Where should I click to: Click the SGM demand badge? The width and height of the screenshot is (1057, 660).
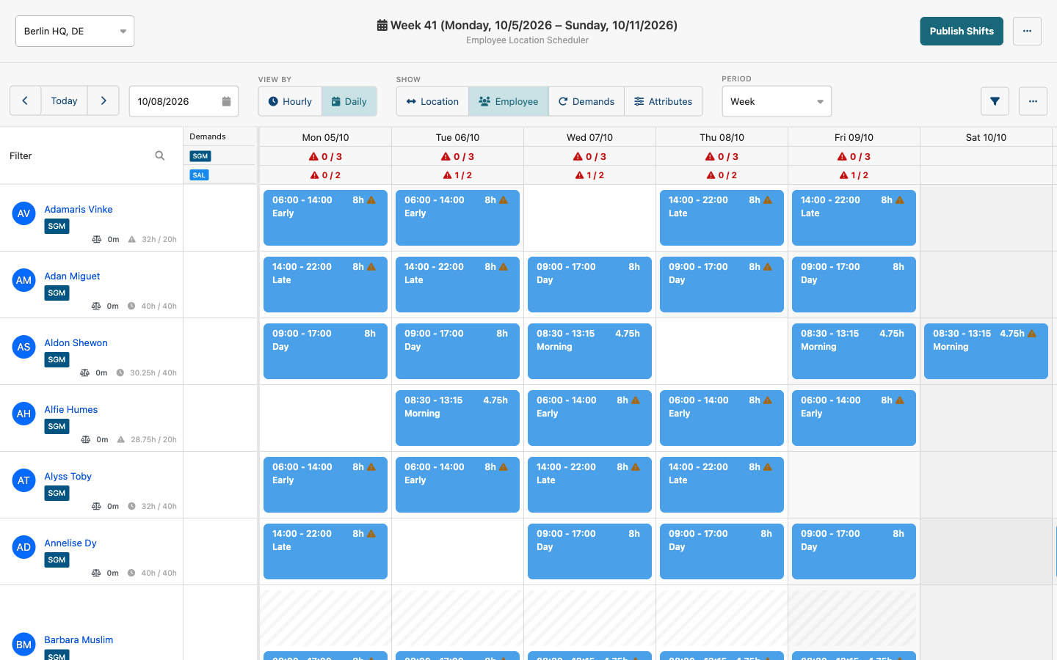[x=200, y=156]
